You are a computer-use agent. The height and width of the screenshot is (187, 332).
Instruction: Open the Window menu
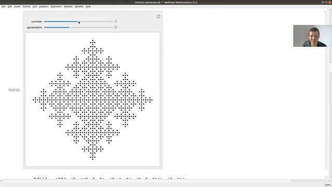(79, 7)
